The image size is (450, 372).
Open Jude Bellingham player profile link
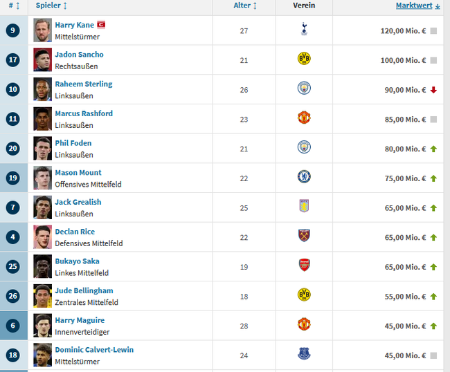84,290
